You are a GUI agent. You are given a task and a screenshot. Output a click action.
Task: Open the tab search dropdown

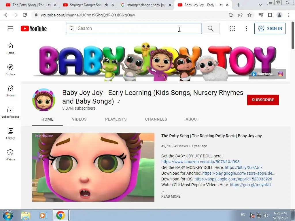click(x=260, y=5)
